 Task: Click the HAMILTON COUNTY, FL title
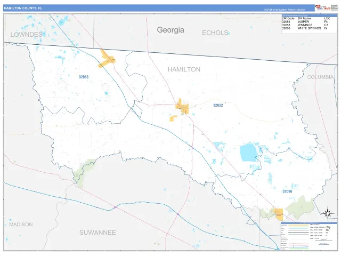coord(23,8)
